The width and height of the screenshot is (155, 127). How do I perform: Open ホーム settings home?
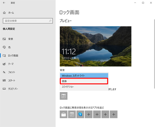pyautogui.click(x=11, y=13)
